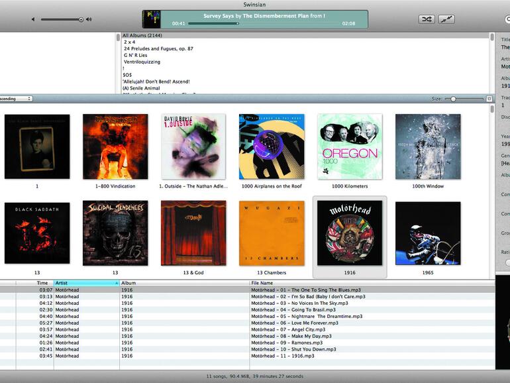
Task: Open the Black Sabbath 13 album cover
Action: (x=37, y=233)
